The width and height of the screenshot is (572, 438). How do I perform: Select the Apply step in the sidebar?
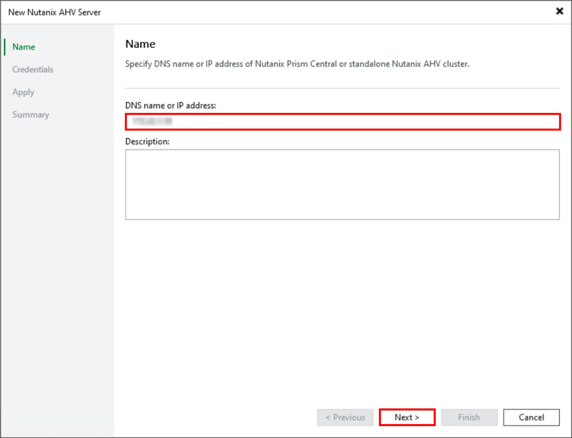23,92
